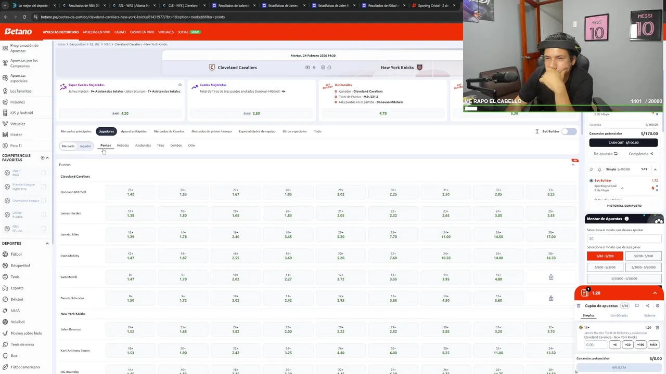This screenshot has width=666, height=374.
Task: Click the Fútbol sport icon
Action: coord(5,254)
